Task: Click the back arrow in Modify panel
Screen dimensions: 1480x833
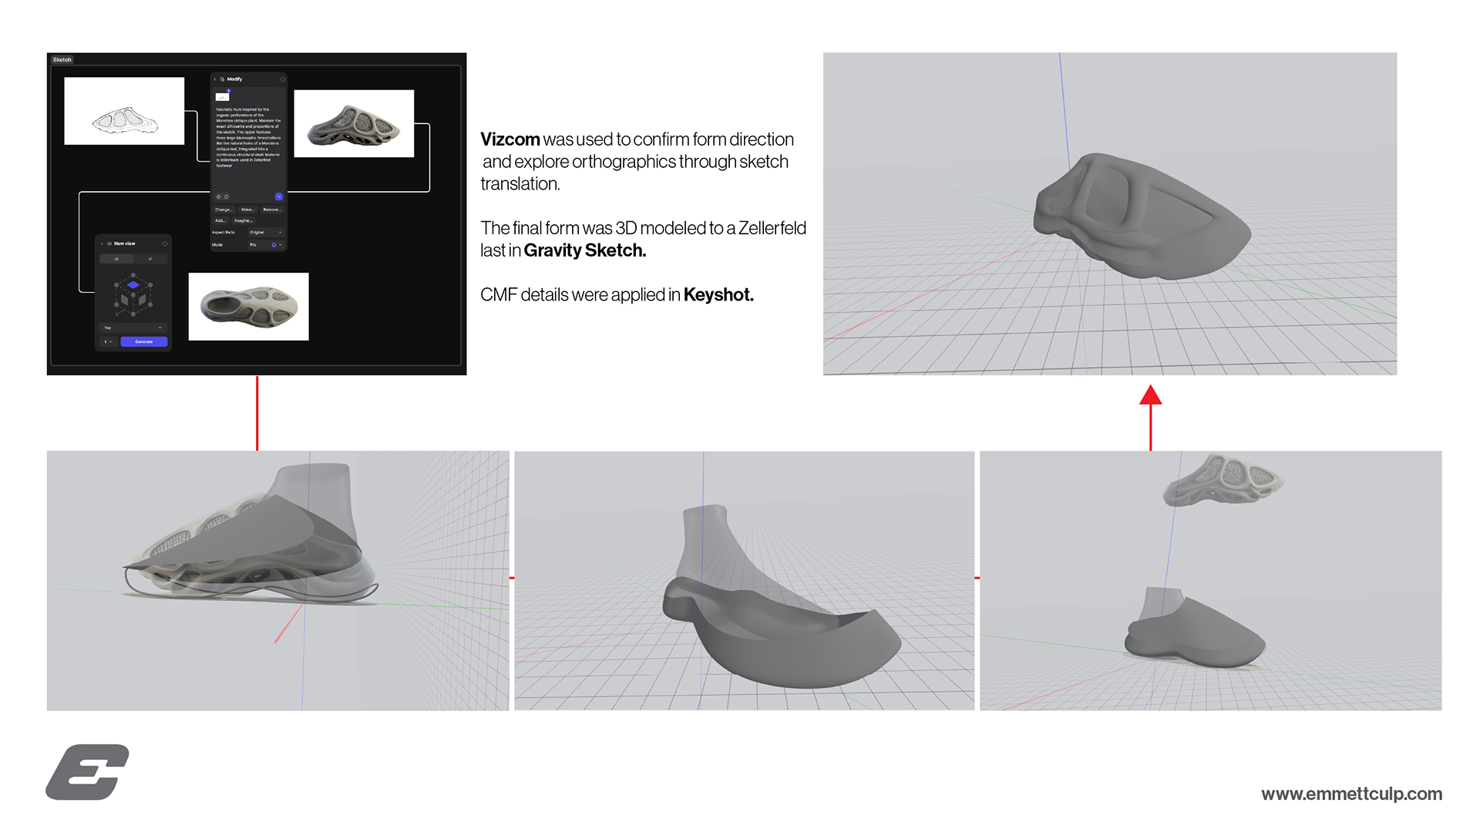Action: coord(215,79)
